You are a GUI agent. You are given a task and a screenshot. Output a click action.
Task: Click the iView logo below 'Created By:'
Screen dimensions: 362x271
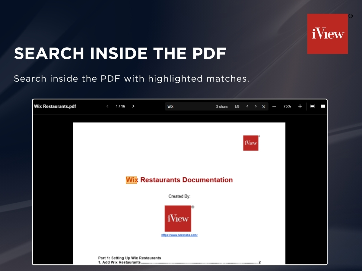click(x=178, y=219)
